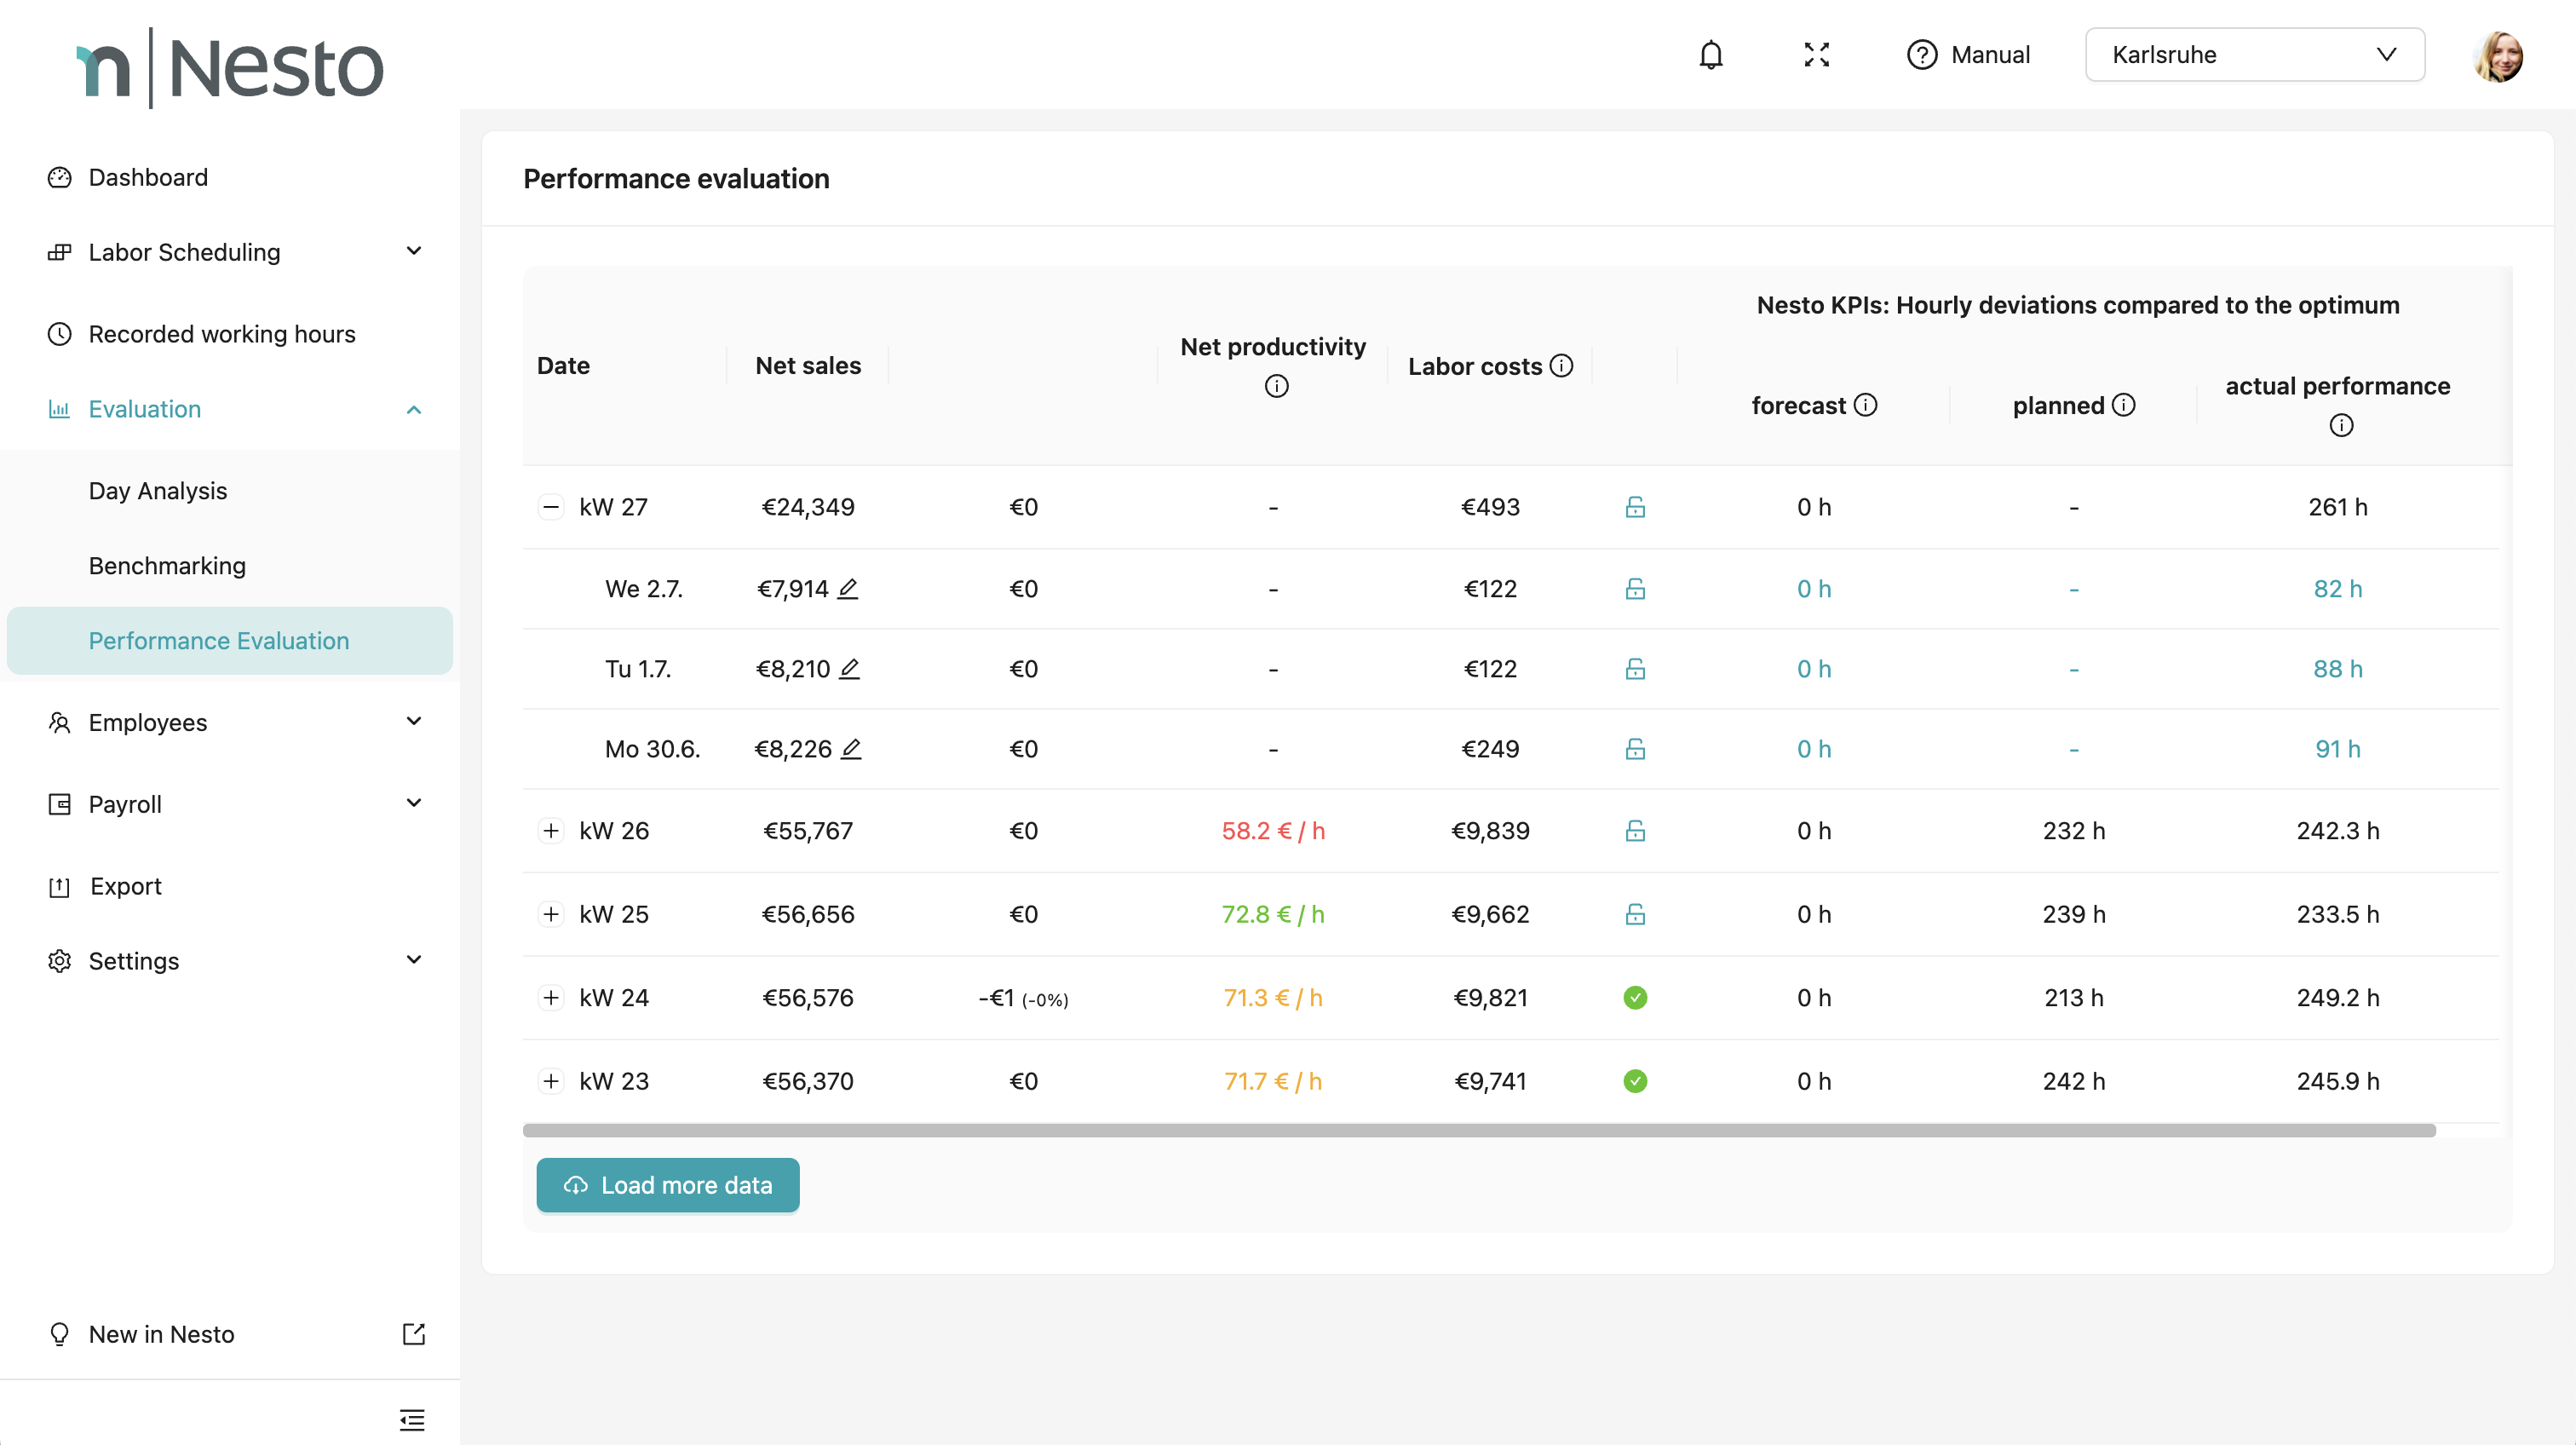Click the green checkmark status for kW 24
2576x1445 pixels.
click(x=1635, y=998)
